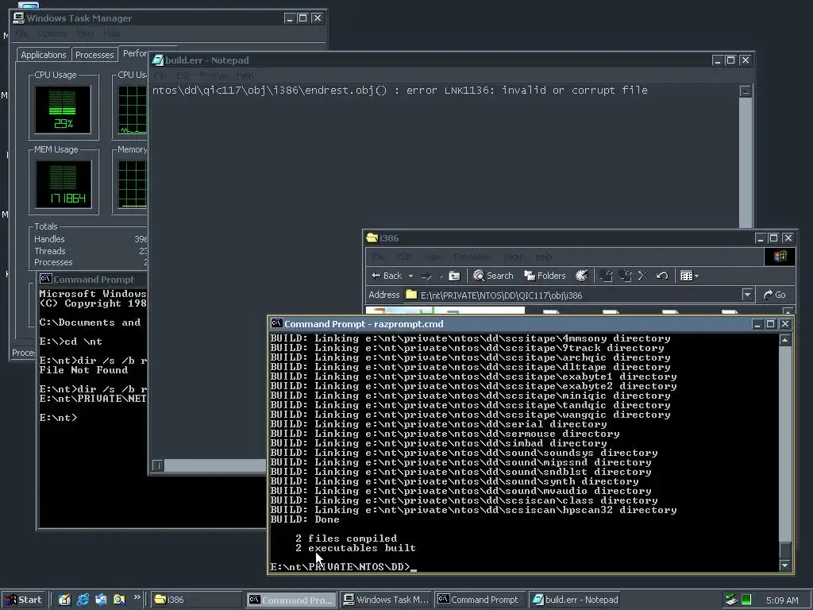Viewport: 813px width, 610px height.
Task: Open Favorites menu in i386 Explorer
Action: coord(472,257)
